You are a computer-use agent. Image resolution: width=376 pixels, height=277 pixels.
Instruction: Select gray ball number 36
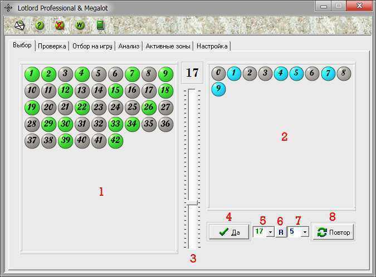click(165, 124)
